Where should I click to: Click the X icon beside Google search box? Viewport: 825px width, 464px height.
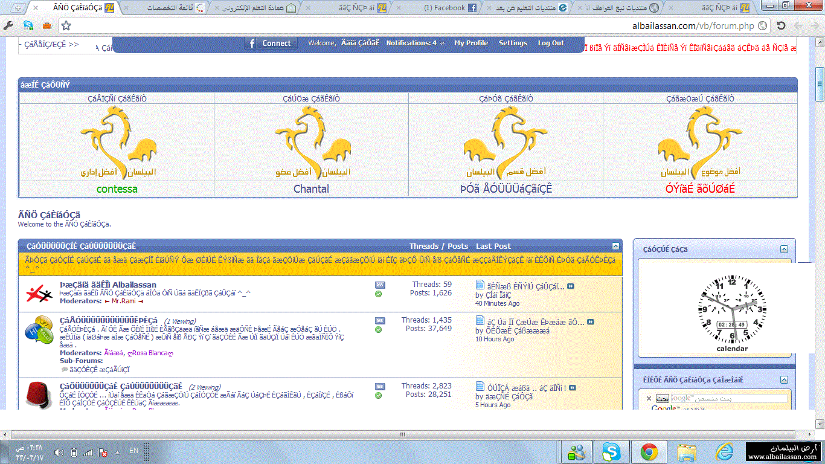coord(649,399)
